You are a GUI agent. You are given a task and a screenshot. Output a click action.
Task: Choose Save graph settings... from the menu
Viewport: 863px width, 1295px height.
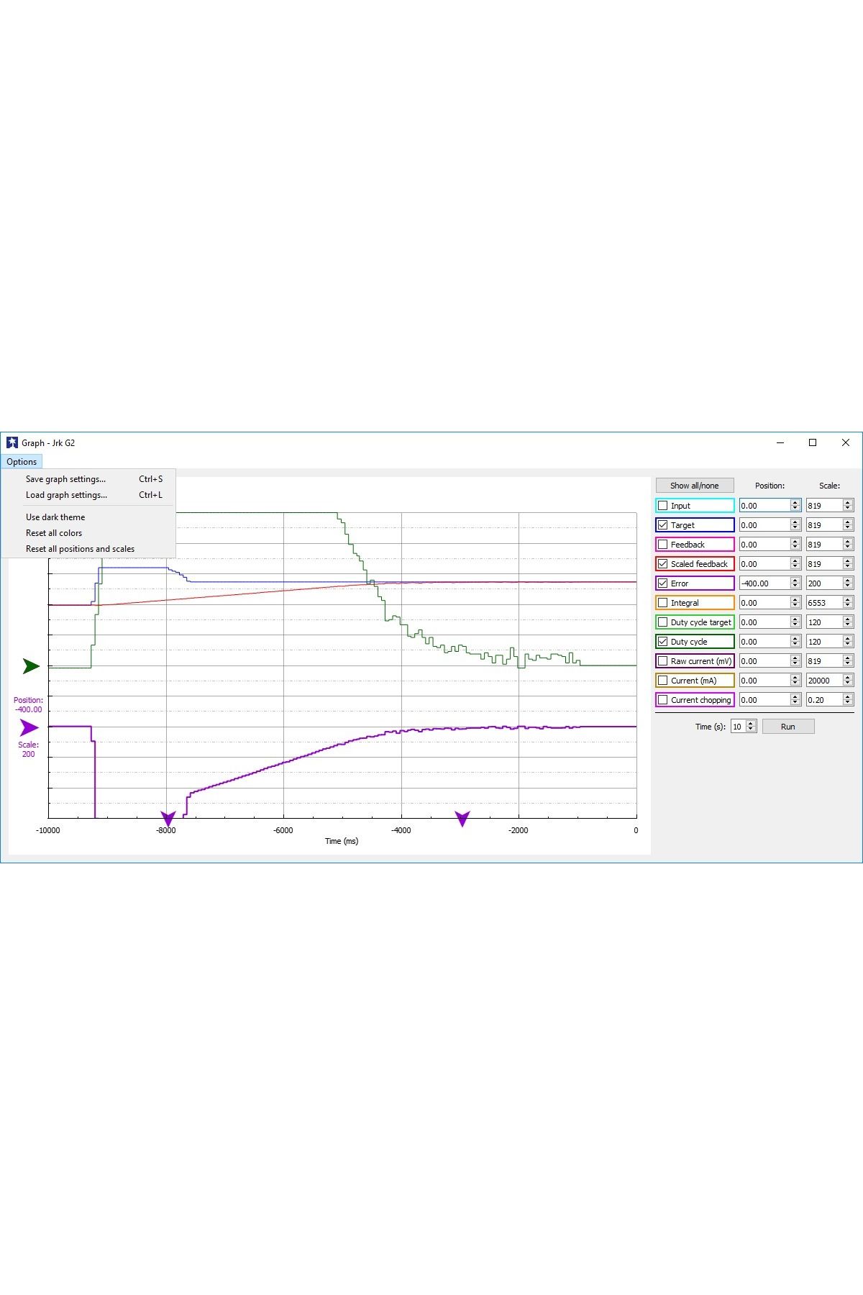coord(88,479)
